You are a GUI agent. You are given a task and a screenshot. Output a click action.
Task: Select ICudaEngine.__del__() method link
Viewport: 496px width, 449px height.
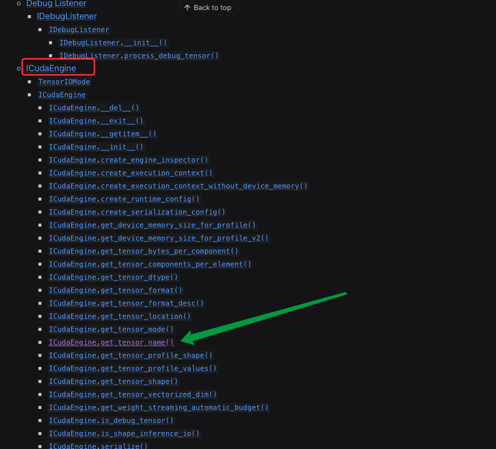tap(94, 107)
